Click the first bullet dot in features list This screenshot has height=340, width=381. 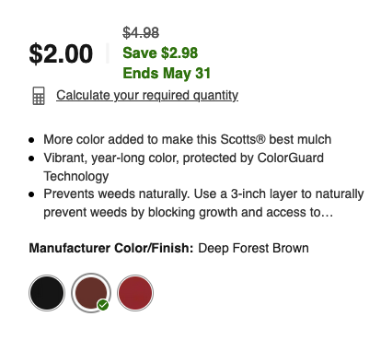click(31, 140)
